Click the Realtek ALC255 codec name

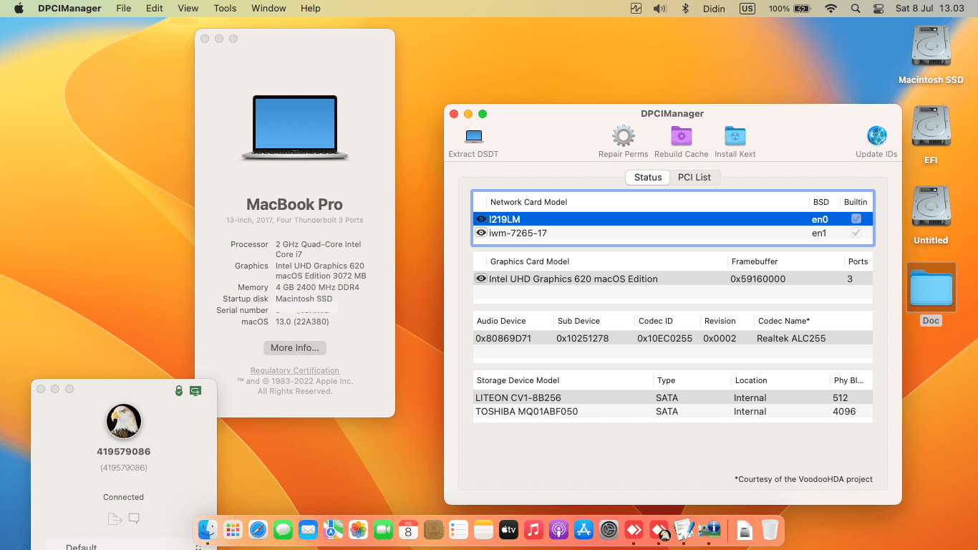pos(791,338)
